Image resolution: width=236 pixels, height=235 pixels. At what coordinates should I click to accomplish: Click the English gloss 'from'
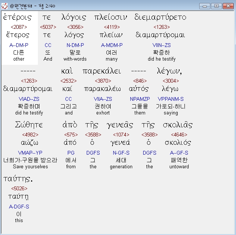(71, 167)
